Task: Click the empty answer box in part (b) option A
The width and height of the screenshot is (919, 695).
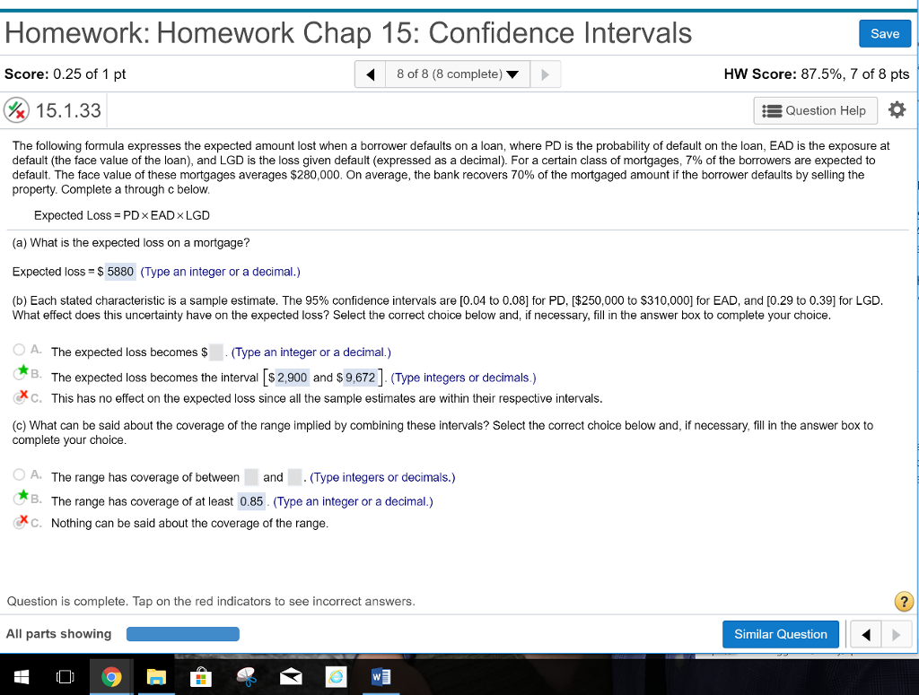Action: point(216,352)
